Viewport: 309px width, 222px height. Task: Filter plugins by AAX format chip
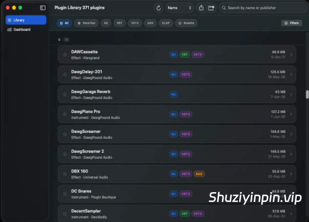tap(151, 23)
